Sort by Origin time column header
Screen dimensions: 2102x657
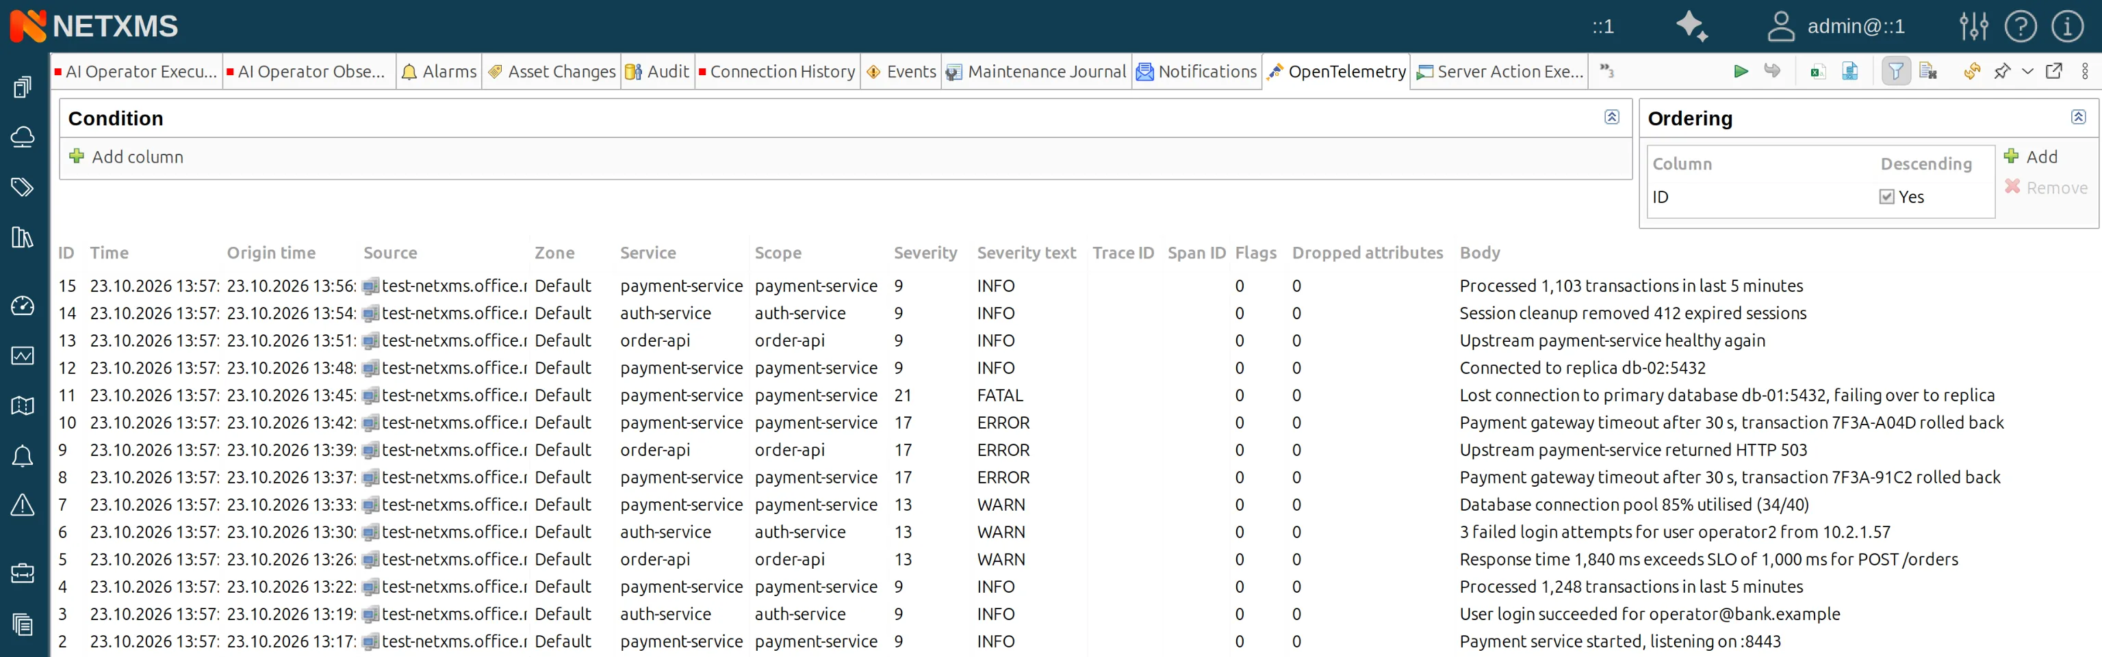[x=271, y=253]
